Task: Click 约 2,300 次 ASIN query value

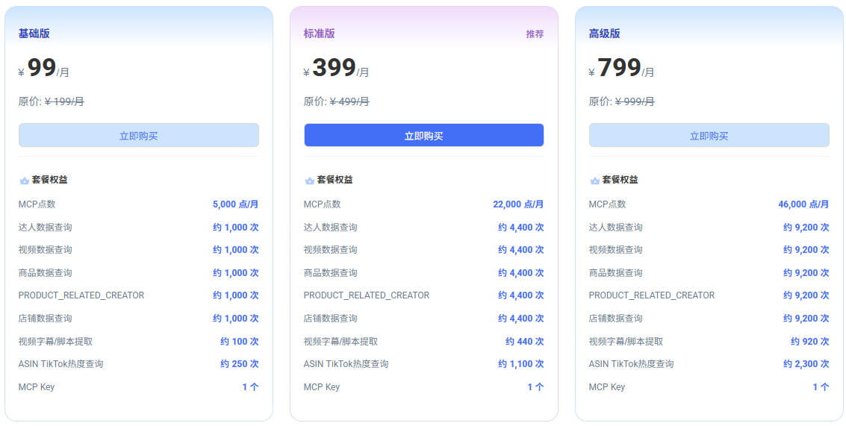Action: click(806, 364)
